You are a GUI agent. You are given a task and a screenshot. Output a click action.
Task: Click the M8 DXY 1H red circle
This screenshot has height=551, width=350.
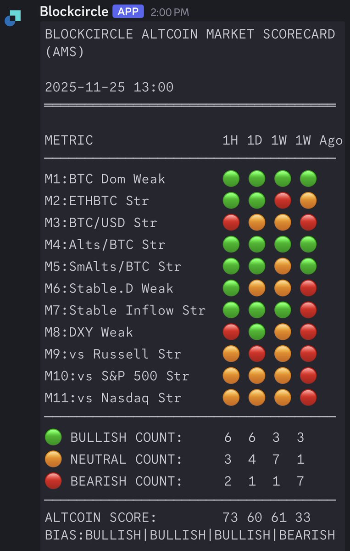click(231, 332)
